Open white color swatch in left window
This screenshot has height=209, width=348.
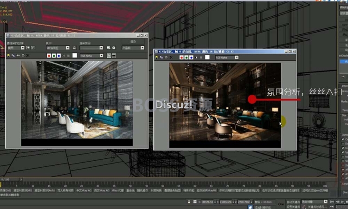(x=75, y=56)
